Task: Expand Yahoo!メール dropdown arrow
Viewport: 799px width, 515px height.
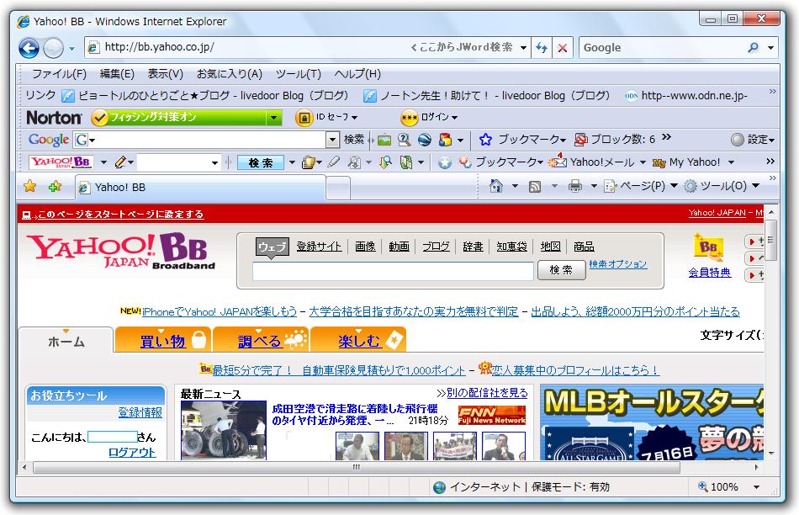Action: click(643, 162)
